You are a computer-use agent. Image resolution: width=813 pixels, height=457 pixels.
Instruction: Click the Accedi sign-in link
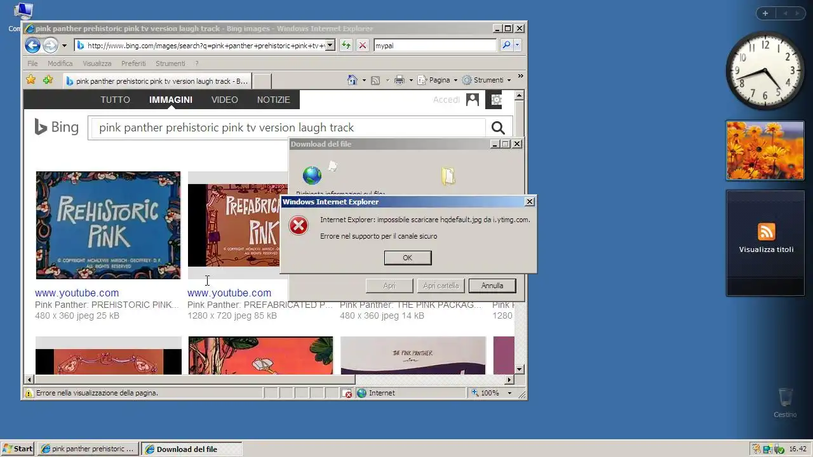[447, 100]
